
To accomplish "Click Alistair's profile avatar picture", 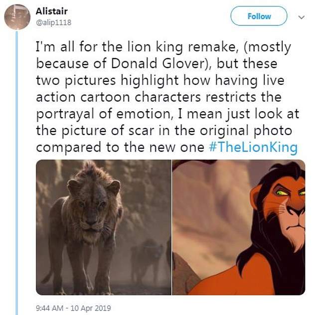I will point(17,17).
